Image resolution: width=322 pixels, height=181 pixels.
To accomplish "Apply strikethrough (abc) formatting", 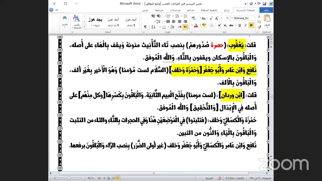I will (231, 25).
